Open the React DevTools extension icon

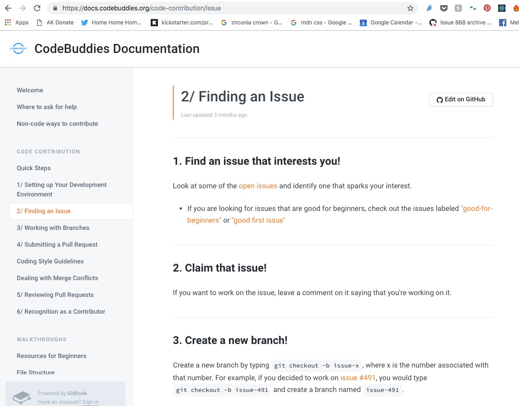tap(501, 8)
